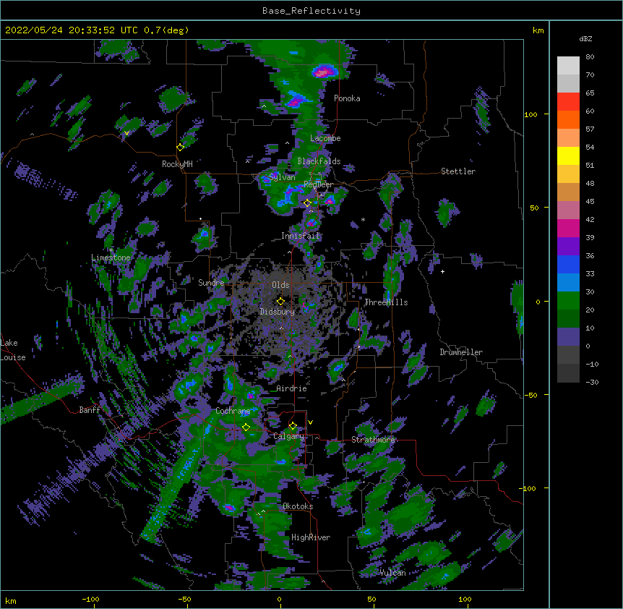Click the HighRiver label
The height and width of the screenshot is (609, 623).
point(311,537)
